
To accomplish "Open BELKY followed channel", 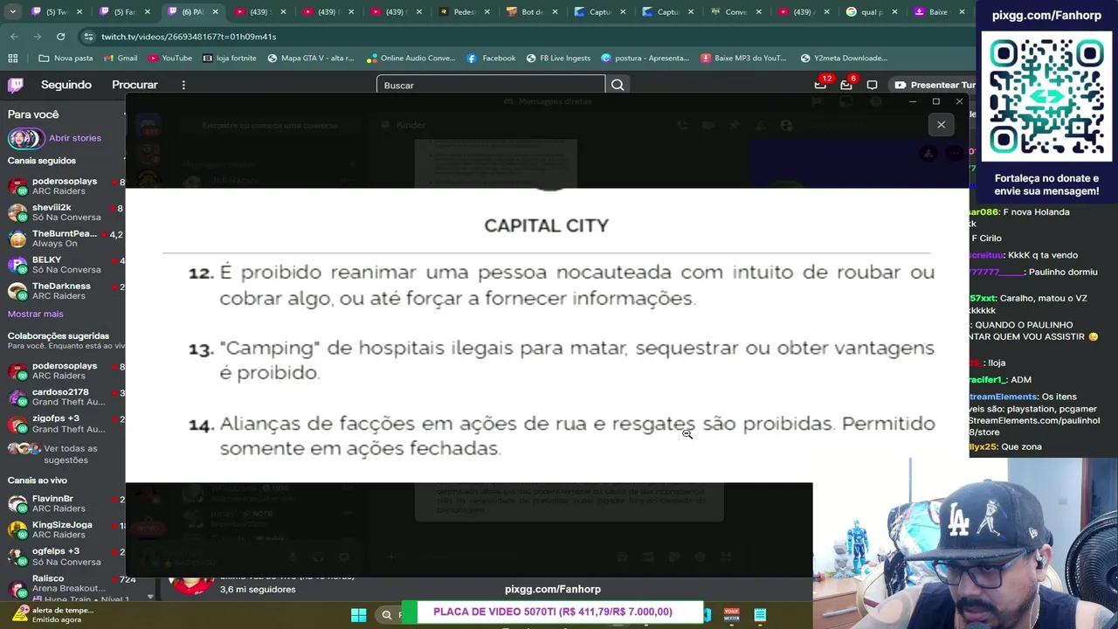I will (x=63, y=265).
